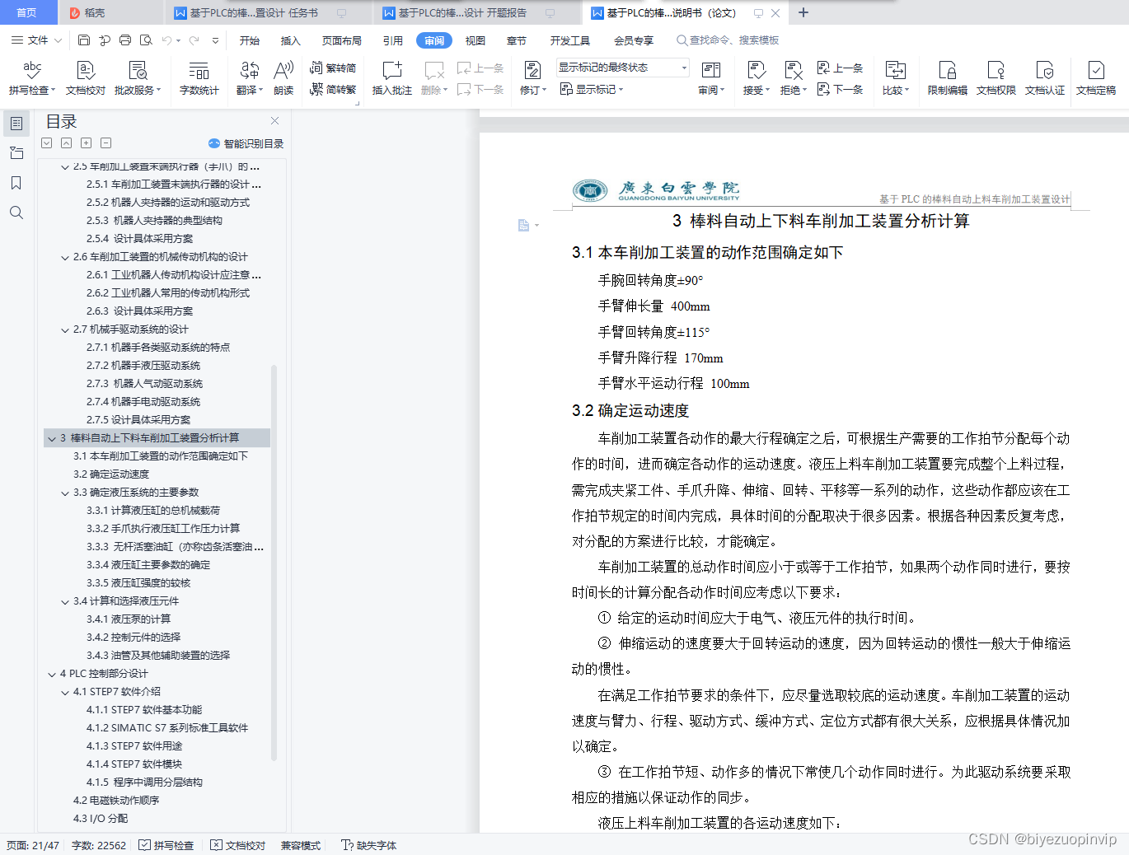Click 文档定稿 finalize document
Image resolution: width=1129 pixels, height=855 pixels.
(x=1096, y=78)
